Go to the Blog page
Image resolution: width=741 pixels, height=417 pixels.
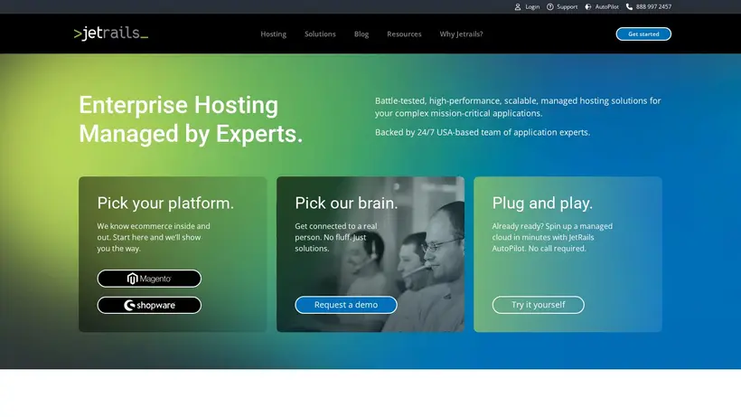(361, 34)
